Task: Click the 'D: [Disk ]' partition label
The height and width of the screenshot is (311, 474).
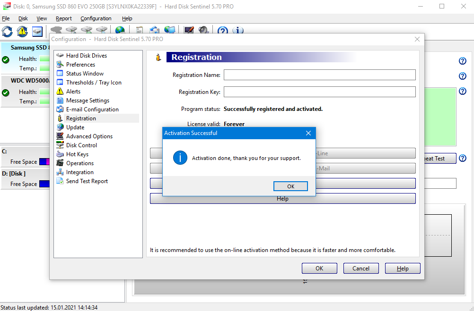Action: (14, 174)
